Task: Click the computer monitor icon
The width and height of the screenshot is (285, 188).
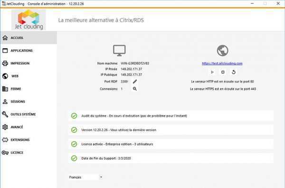Action: coord(119,50)
